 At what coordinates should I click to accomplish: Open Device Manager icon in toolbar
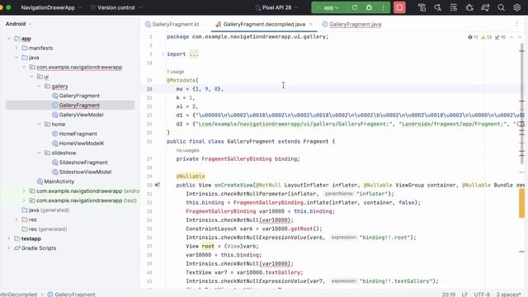(x=422, y=7)
